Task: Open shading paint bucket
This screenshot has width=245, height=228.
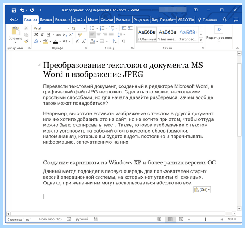Action: [x=93, y=41]
